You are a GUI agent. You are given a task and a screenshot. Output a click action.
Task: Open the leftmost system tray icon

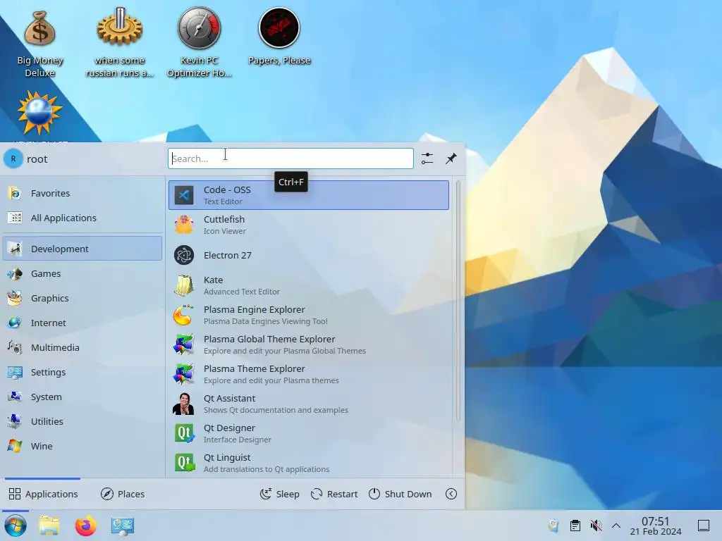(x=553, y=526)
